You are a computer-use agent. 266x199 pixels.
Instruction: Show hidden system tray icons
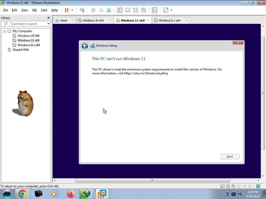pyautogui.click(x=221, y=194)
